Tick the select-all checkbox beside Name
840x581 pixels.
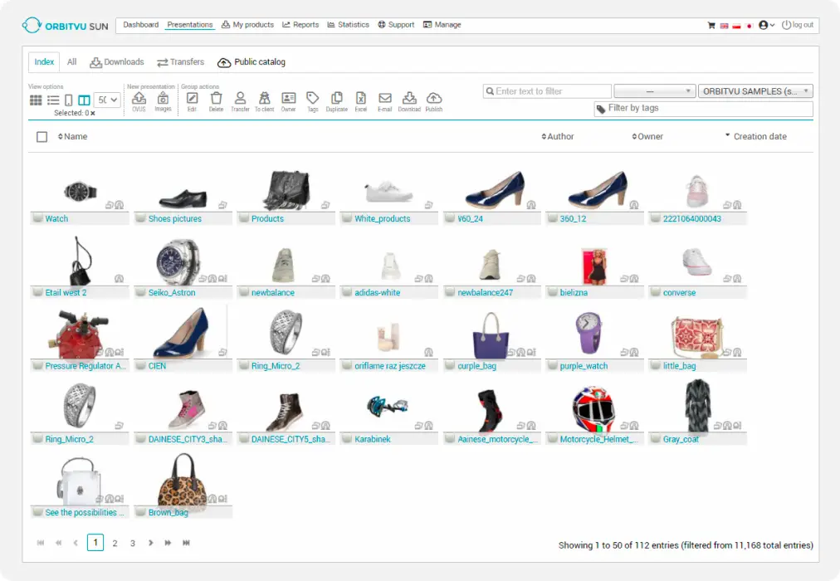42,137
